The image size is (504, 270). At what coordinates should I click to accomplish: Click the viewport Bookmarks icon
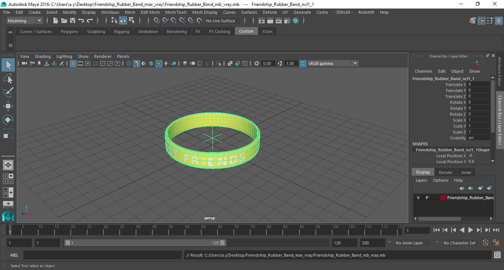pyautogui.click(x=39, y=63)
